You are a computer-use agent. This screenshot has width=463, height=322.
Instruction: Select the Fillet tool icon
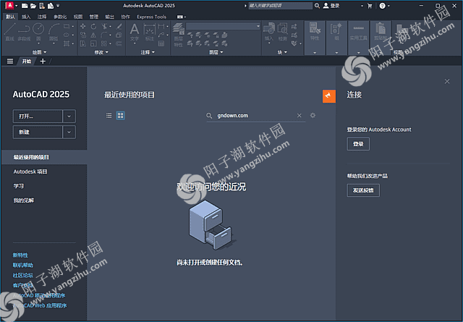click(x=104, y=35)
